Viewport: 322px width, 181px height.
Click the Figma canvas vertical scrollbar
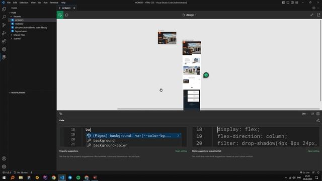coord(320,60)
